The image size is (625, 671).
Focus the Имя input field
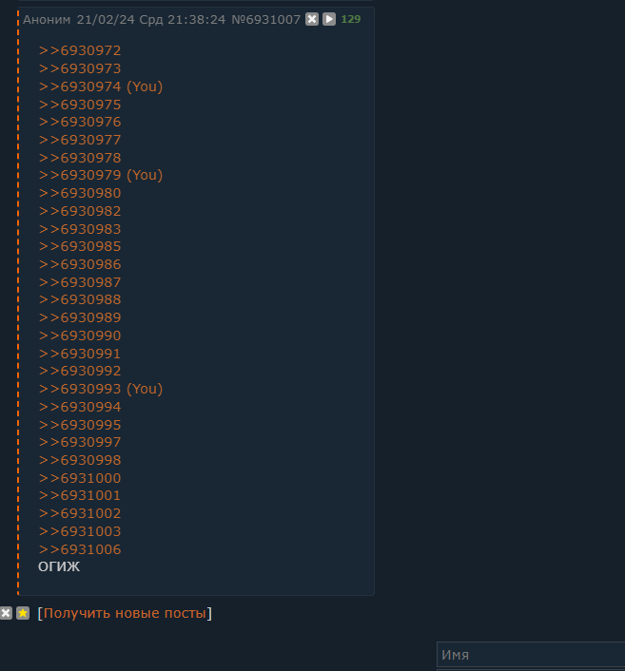click(531, 655)
